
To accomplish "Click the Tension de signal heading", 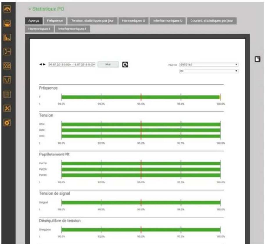I will (55, 193).
